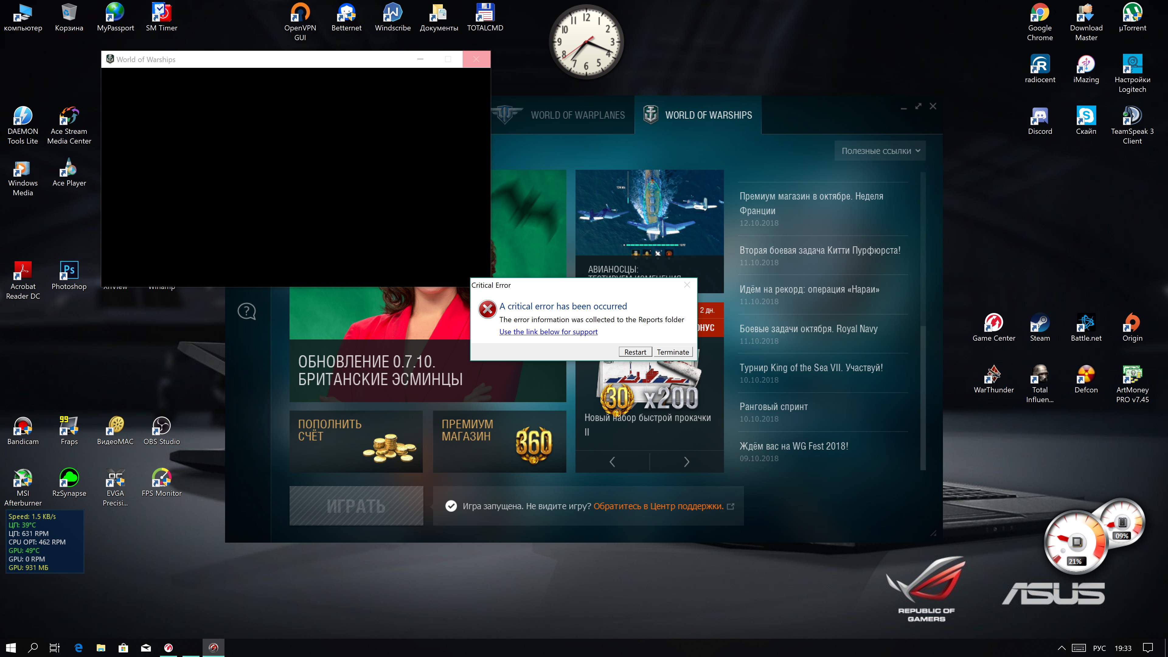Open news 'Премиум магазин в октябре. Неделя Франции'

[823, 209]
